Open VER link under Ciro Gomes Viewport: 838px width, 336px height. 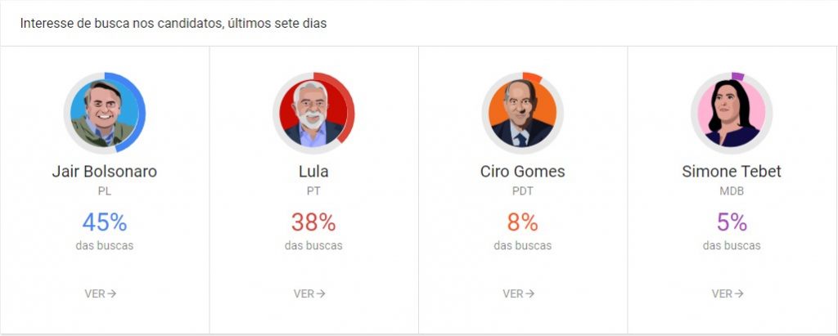click(x=519, y=293)
